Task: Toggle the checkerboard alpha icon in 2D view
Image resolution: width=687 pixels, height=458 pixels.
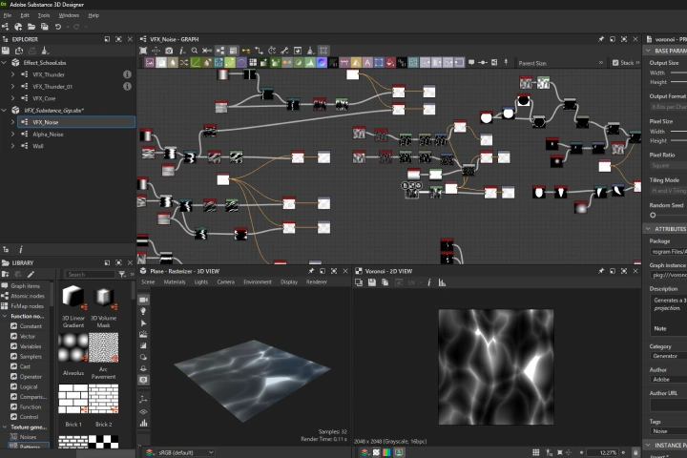Action: pos(376,452)
